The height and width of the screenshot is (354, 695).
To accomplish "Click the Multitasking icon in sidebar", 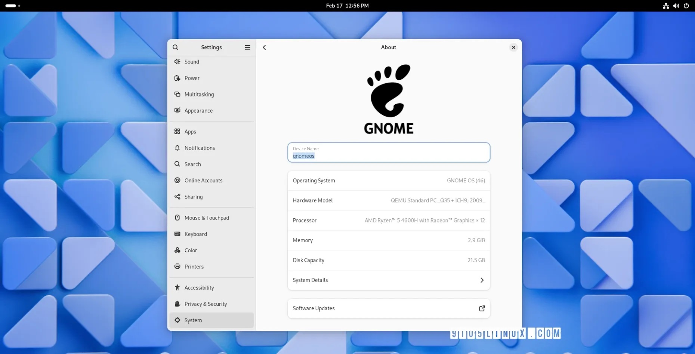I will (177, 94).
